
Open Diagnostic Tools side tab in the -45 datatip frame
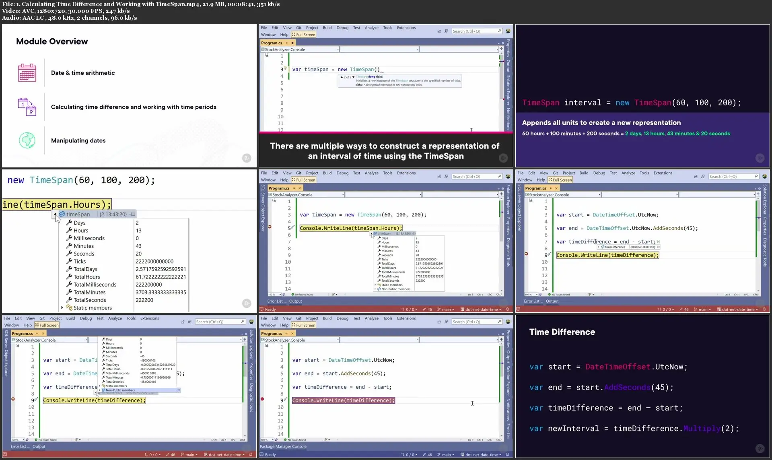251,397
